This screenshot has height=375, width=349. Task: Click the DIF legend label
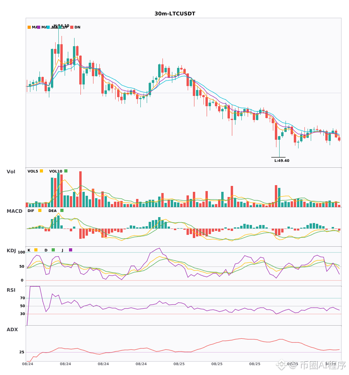[x=31, y=211]
